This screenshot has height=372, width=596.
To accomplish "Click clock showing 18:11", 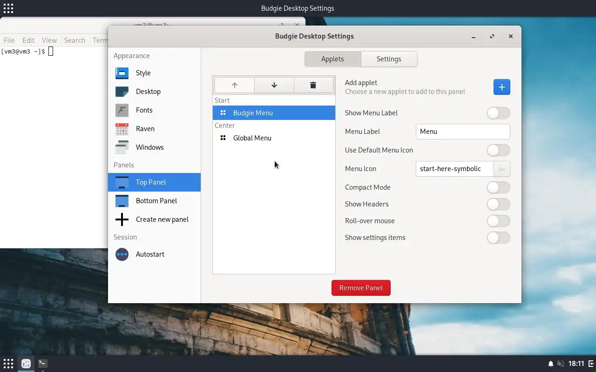I will coord(576,364).
